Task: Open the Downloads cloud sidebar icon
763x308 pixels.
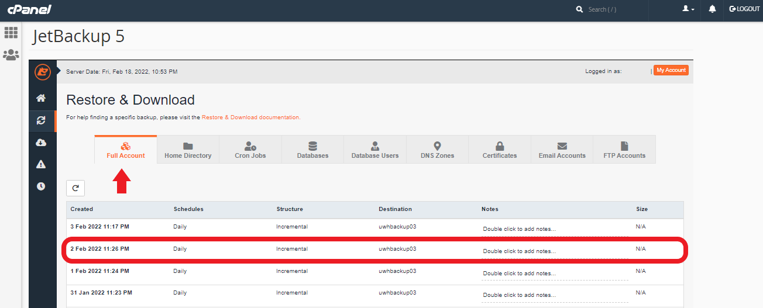Action: (41, 143)
